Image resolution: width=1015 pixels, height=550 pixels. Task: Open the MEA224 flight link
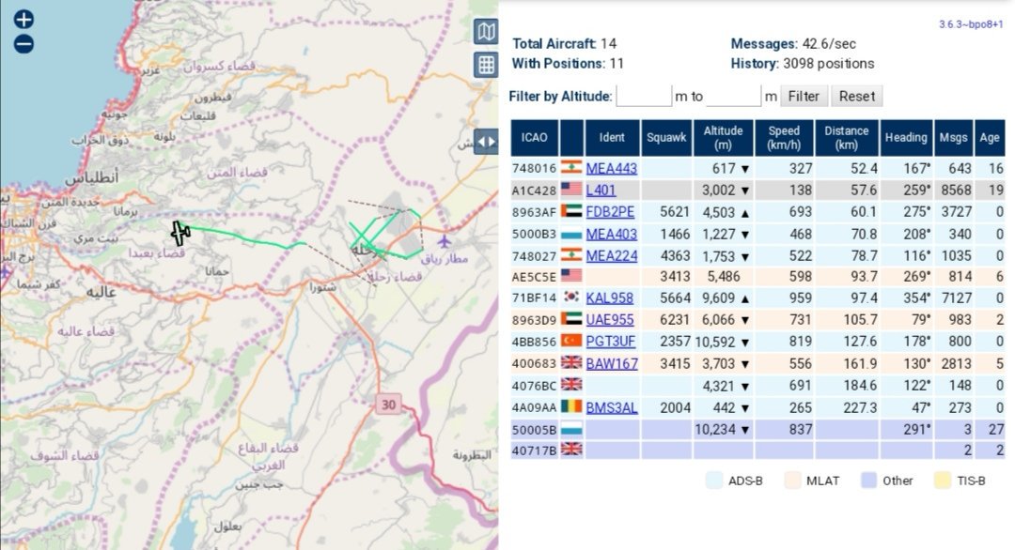(611, 256)
